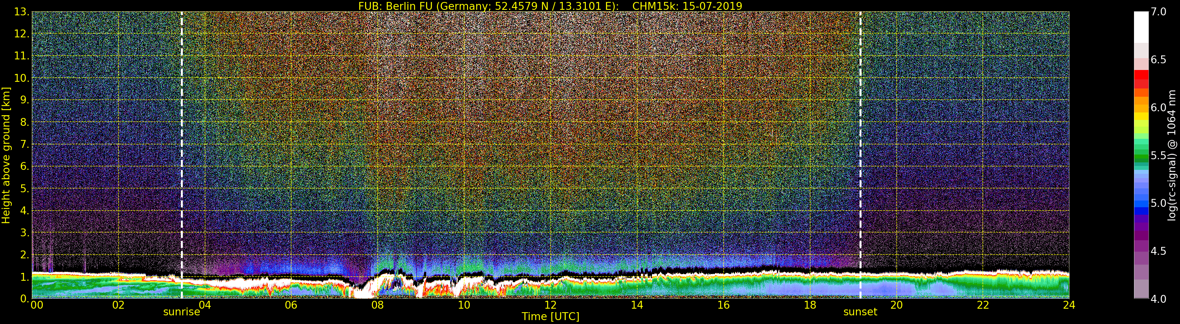Pick the green band near 5.5 on the colorbar

pos(1141,156)
